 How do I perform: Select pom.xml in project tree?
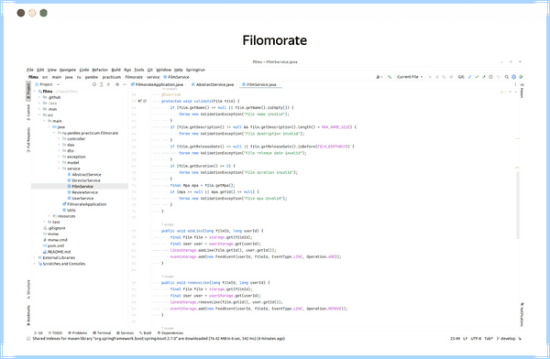coord(54,245)
